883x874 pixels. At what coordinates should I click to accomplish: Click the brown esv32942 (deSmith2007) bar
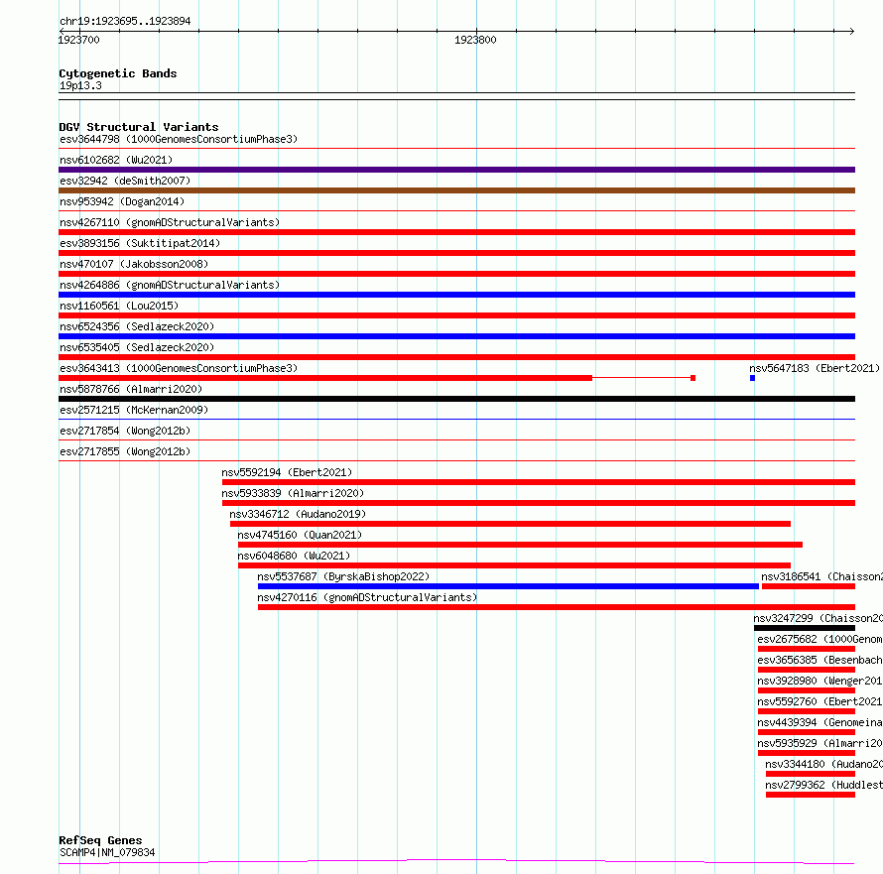coord(456,190)
